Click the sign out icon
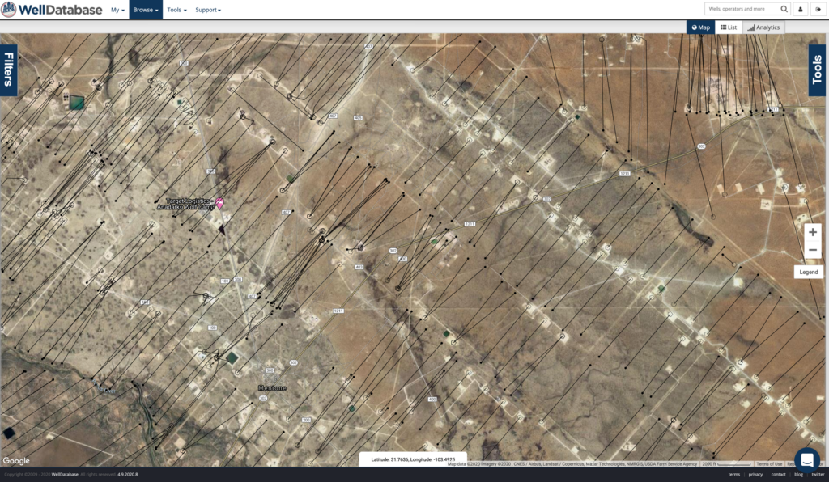Image resolution: width=829 pixels, height=482 pixels. [818, 9]
